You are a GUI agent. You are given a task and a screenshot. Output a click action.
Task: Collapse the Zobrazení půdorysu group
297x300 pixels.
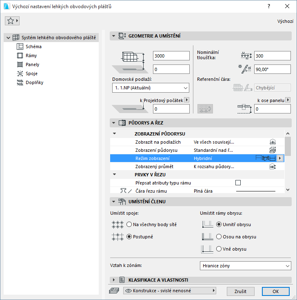click(x=115, y=133)
